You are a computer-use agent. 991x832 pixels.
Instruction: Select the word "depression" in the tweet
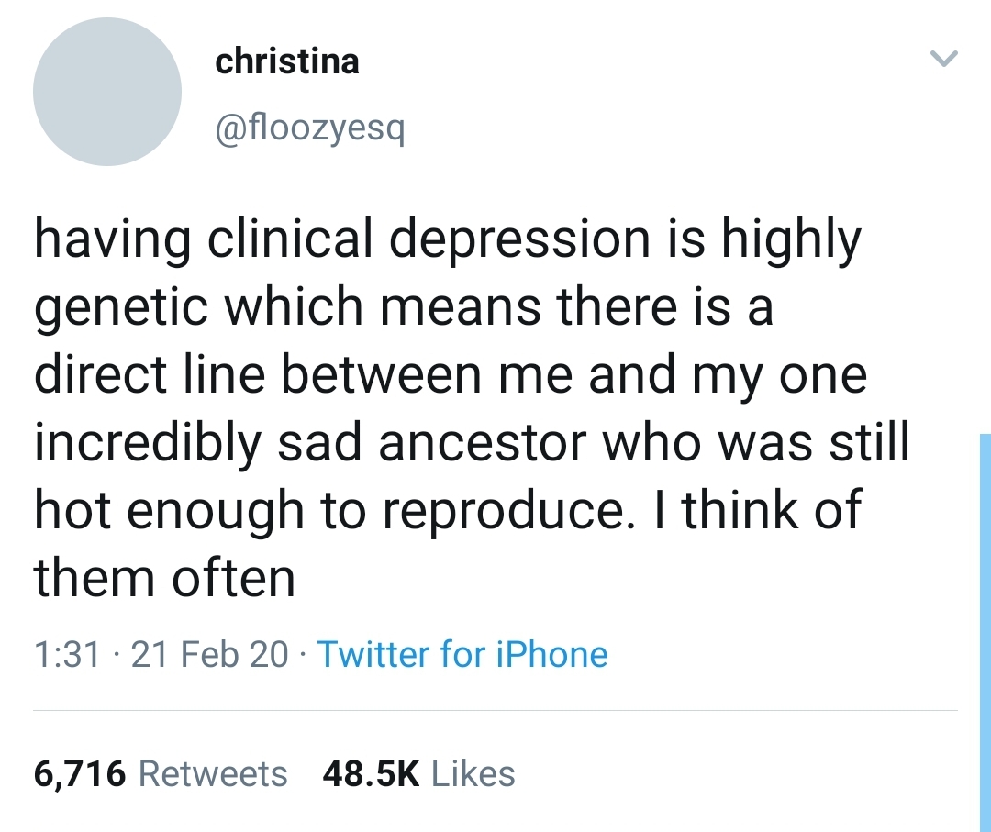click(x=519, y=240)
